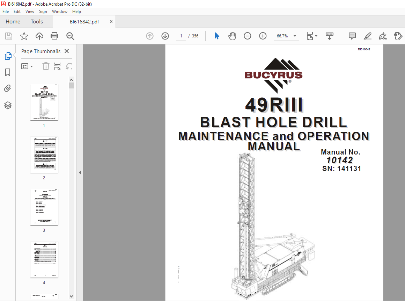This screenshot has height=301, width=405.
Task: Delete the selected page thumbnail
Action: click(x=46, y=66)
